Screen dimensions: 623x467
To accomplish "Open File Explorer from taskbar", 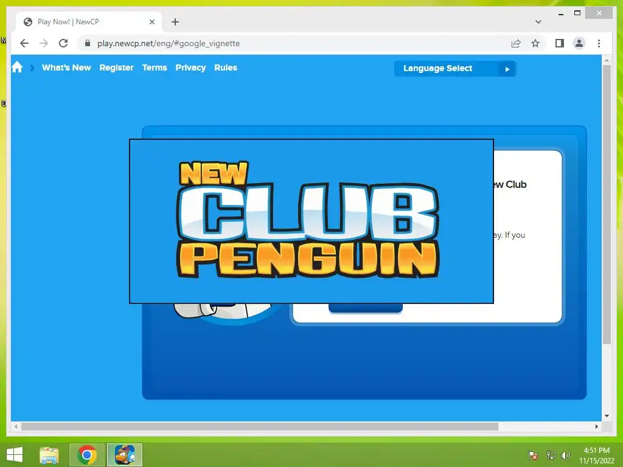I will pyautogui.click(x=49, y=455).
